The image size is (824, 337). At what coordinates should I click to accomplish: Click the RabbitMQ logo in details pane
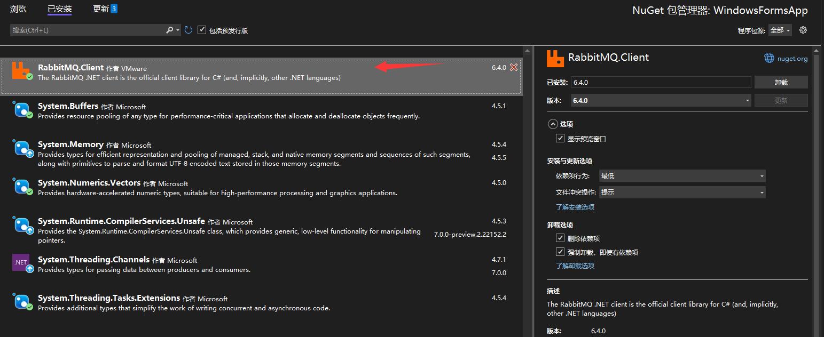(555, 58)
